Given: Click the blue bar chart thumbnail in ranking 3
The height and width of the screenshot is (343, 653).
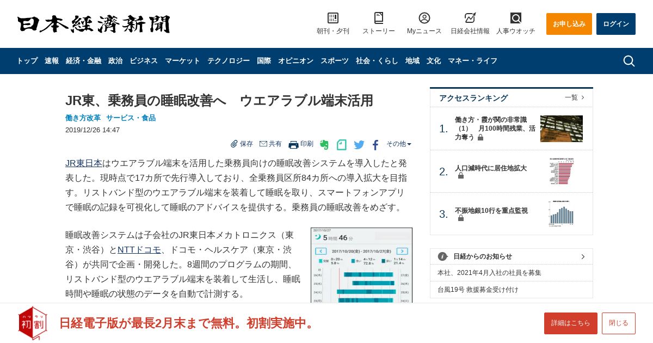Looking at the screenshot, I should point(562,213).
